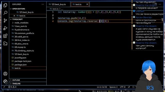Click the breadcrumb ellipsis after test.ts

pos(62,9)
